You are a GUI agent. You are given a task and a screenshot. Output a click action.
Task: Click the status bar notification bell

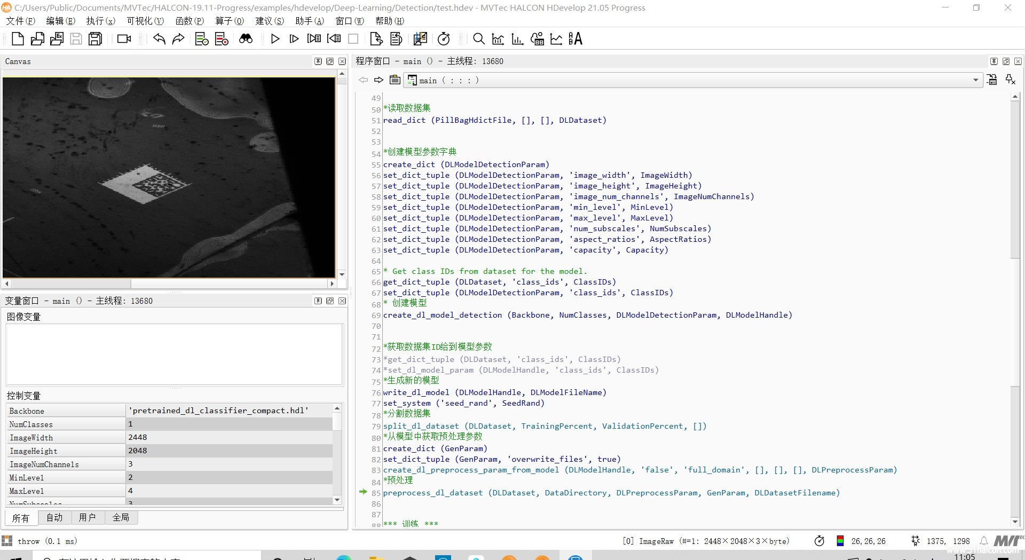point(983,541)
